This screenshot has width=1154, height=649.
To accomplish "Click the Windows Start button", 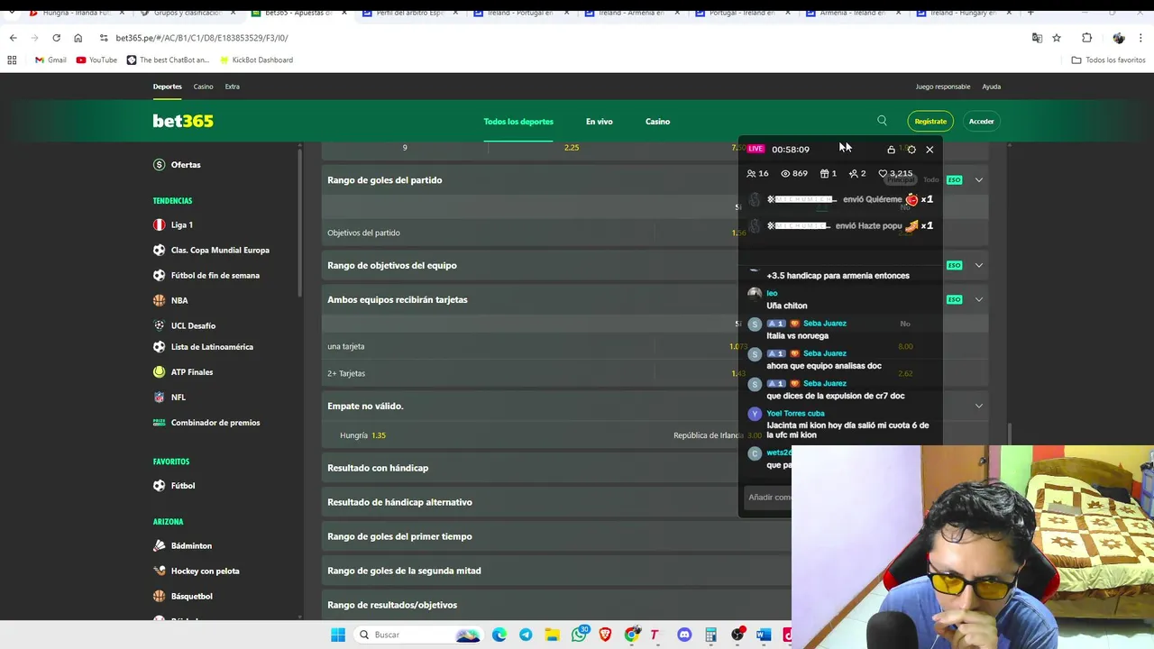I will tap(338, 635).
